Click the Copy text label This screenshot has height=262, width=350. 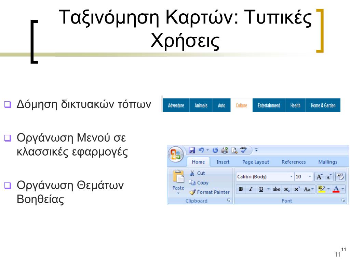[x=203, y=183]
